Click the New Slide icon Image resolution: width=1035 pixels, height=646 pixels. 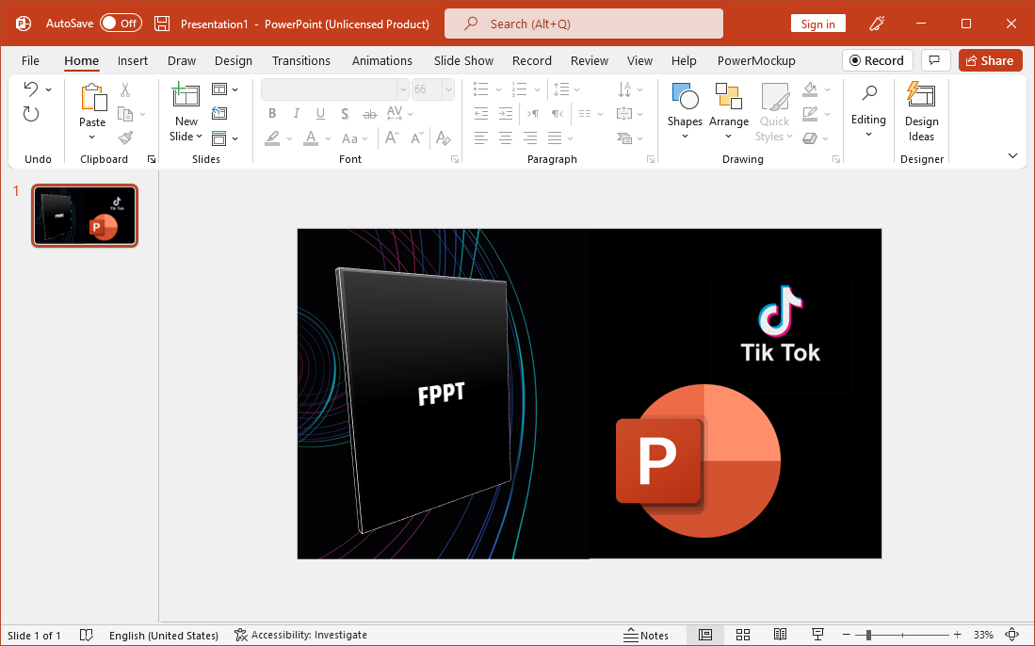pyautogui.click(x=186, y=96)
